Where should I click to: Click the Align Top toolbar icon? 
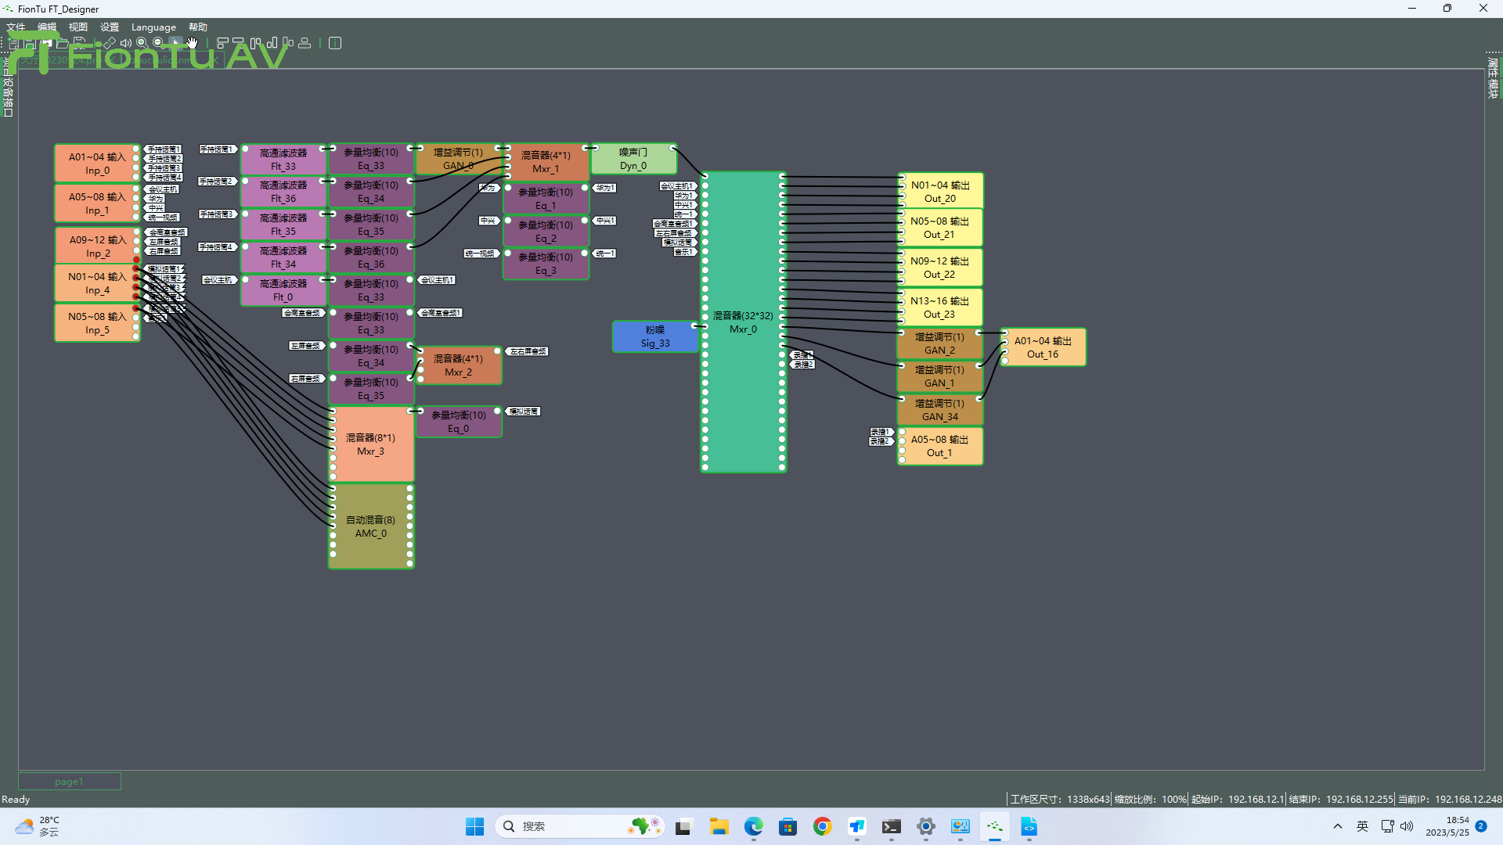click(255, 43)
